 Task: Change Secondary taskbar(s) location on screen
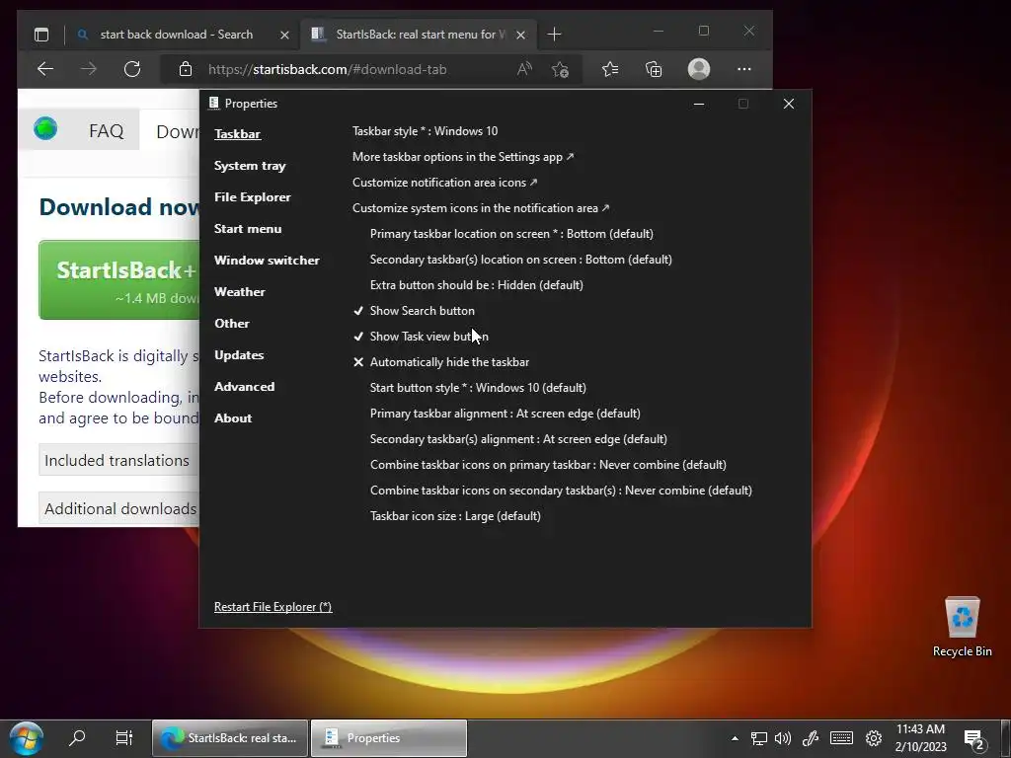click(521, 260)
